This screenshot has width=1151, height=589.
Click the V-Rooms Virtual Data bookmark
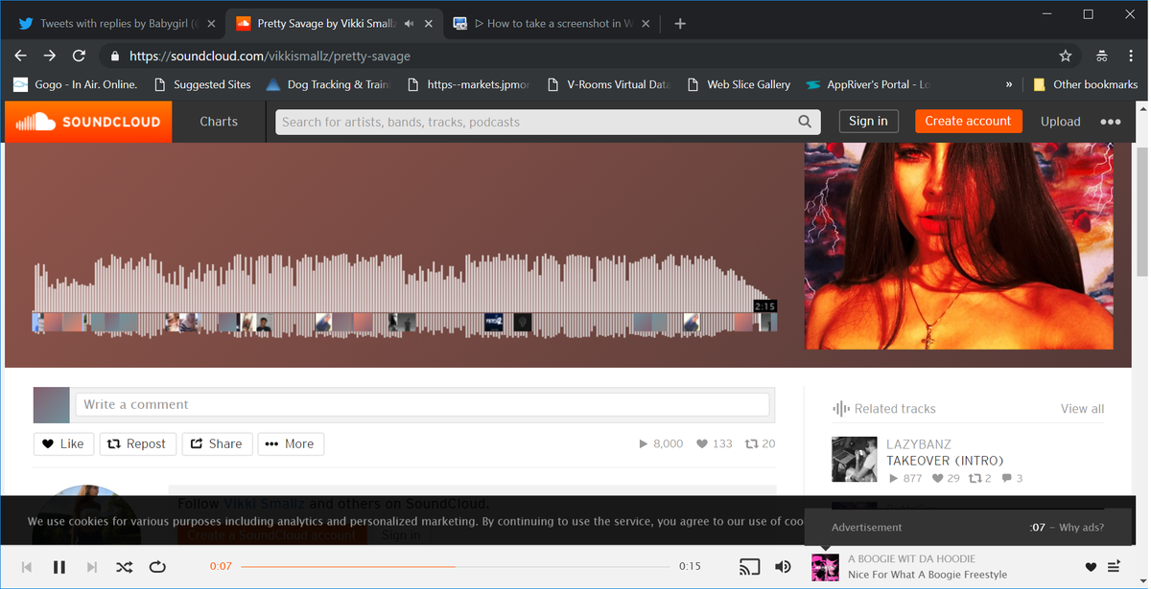(608, 84)
